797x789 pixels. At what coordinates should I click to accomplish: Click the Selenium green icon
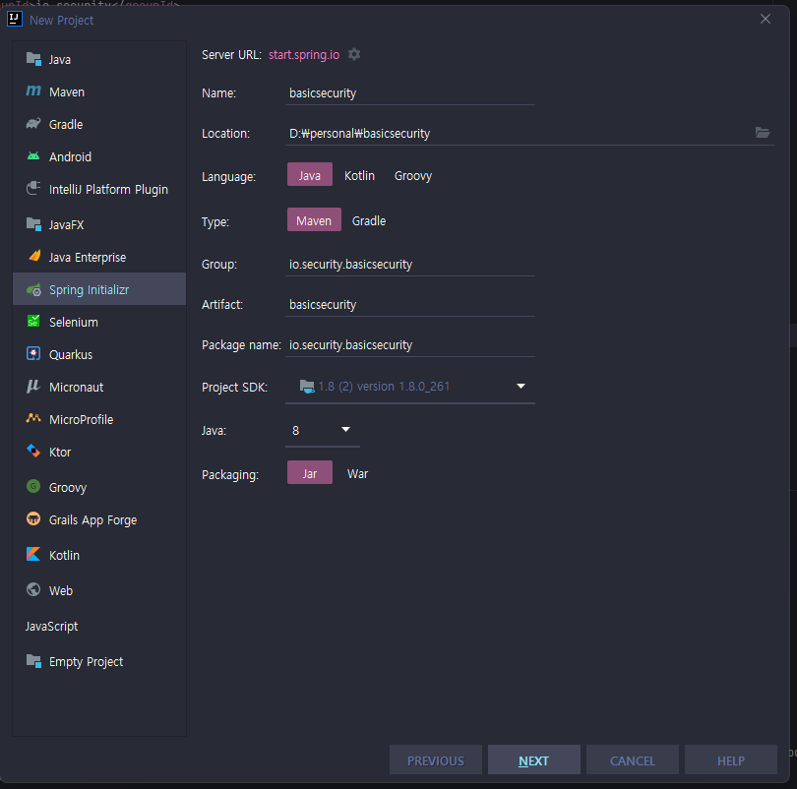[x=33, y=321]
